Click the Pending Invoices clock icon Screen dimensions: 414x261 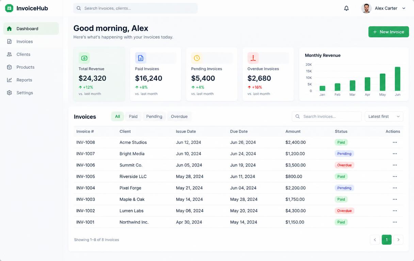point(197,58)
